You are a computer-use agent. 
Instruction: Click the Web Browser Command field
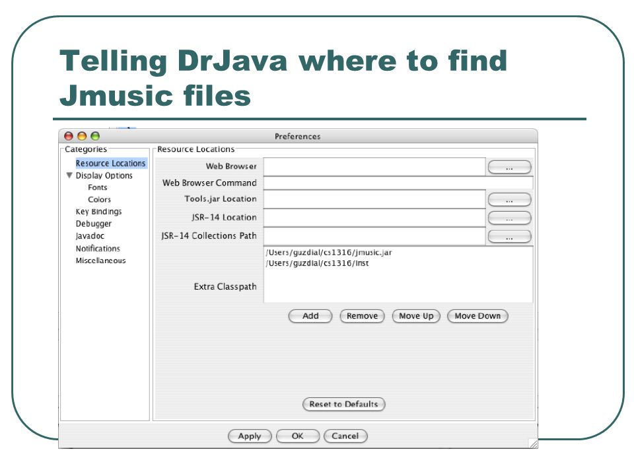pos(398,182)
